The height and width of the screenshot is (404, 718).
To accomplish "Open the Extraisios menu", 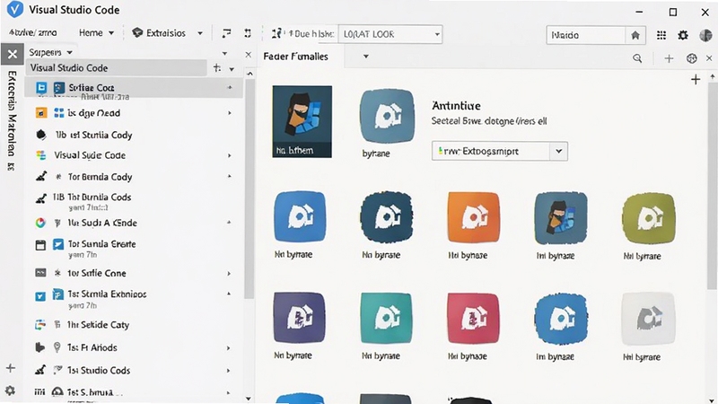I will [x=167, y=33].
